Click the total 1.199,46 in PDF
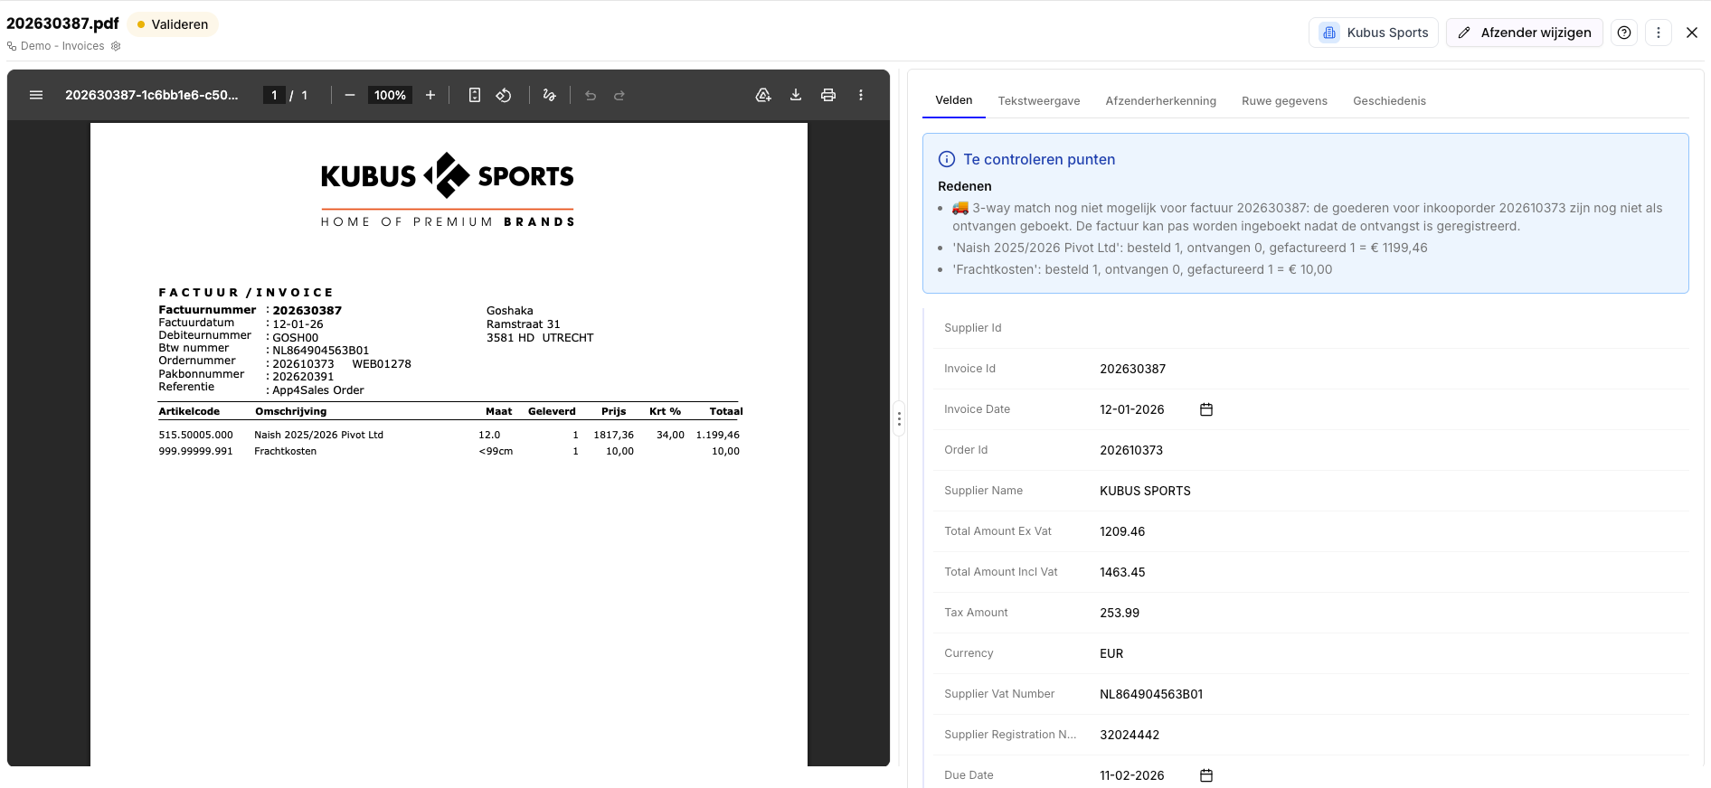The image size is (1711, 788). (x=718, y=435)
